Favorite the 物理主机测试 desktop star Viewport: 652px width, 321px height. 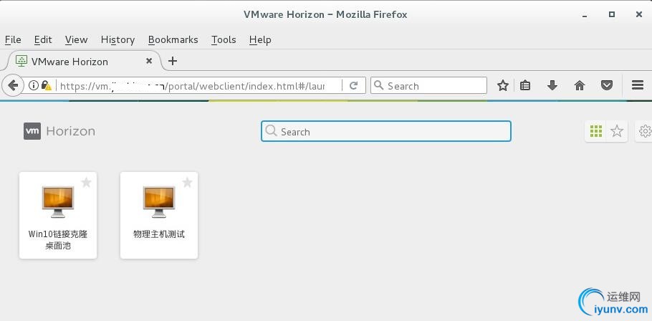point(187,183)
